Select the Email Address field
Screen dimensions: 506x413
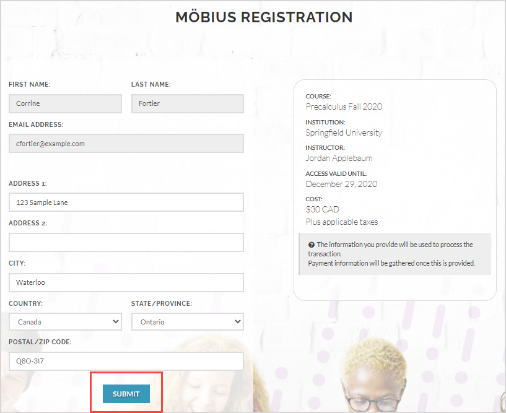pyautogui.click(x=126, y=144)
